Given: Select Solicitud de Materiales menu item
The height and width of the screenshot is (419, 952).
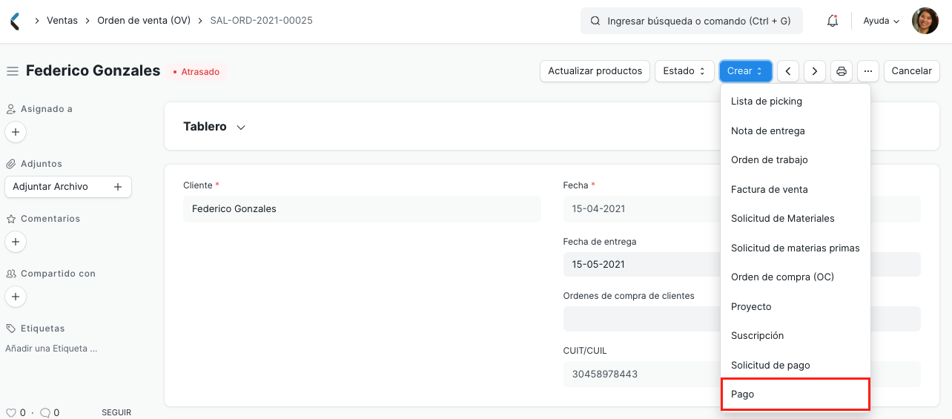Looking at the screenshot, I should point(796,219).
